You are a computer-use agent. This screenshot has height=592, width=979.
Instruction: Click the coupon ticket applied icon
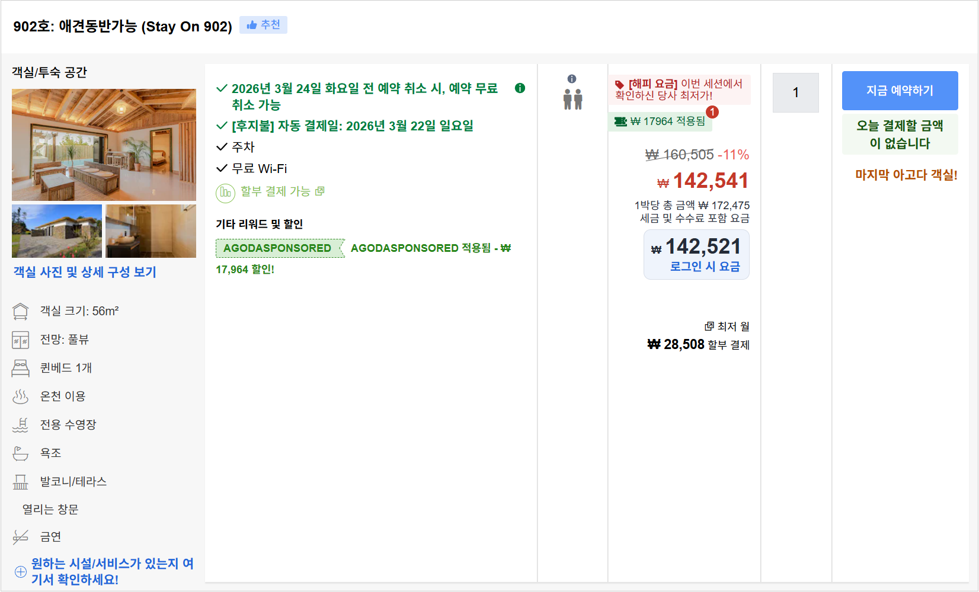[x=620, y=121]
